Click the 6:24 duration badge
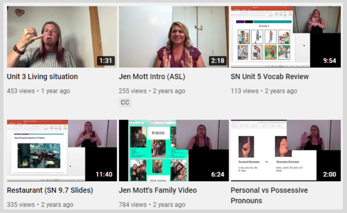 [x=218, y=174]
